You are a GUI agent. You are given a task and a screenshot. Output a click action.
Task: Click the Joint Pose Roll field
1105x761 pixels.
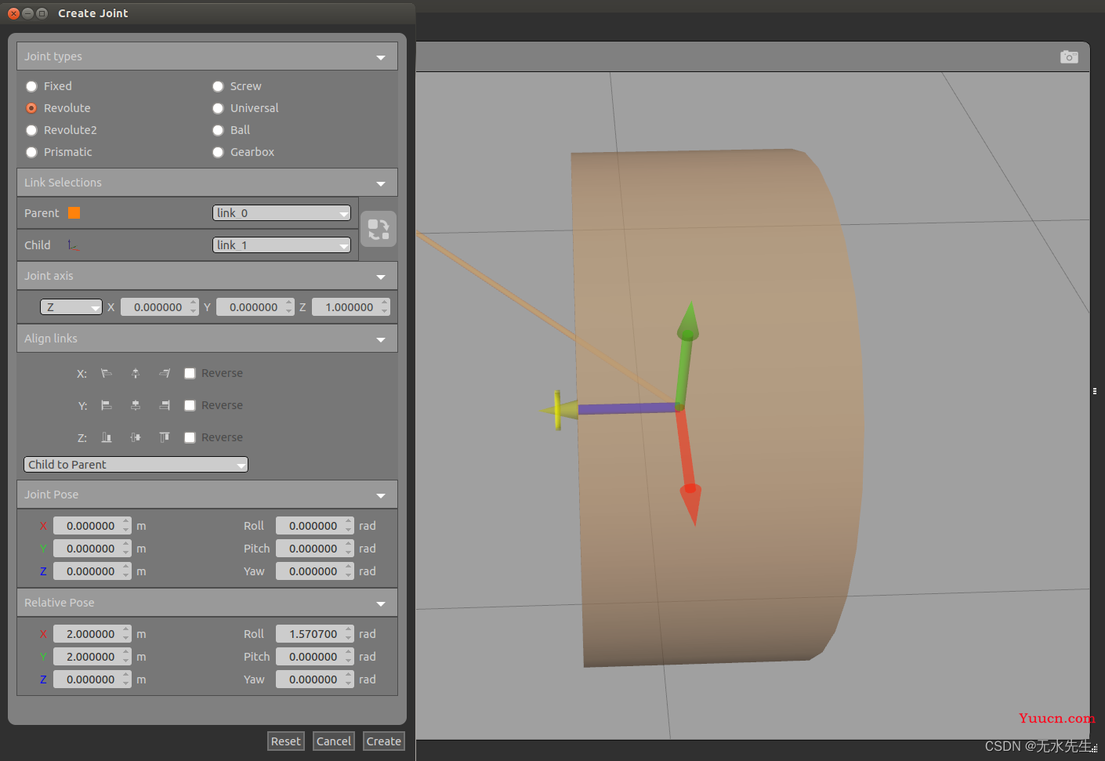point(315,526)
